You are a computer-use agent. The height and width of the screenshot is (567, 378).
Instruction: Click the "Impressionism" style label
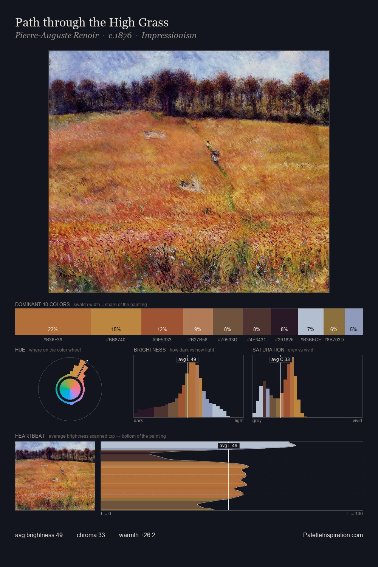tap(169, 36)
